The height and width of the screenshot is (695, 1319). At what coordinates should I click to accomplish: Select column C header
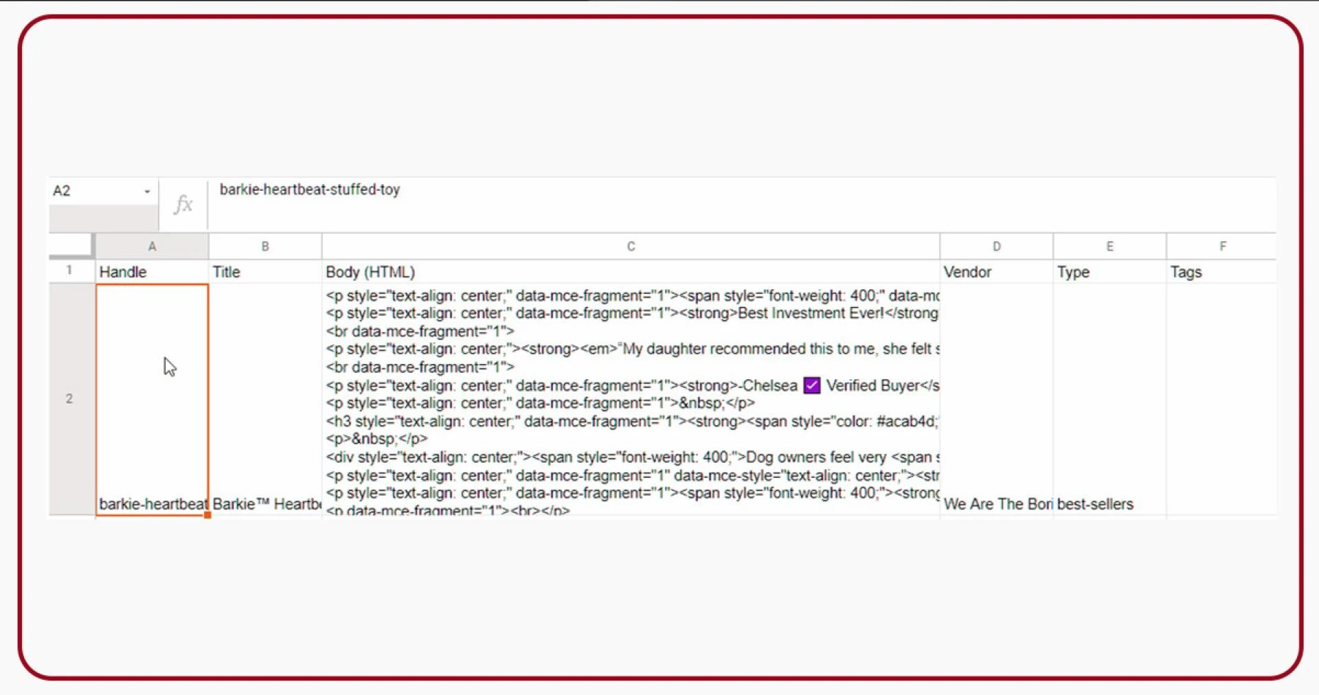click(x=631, y=247)
